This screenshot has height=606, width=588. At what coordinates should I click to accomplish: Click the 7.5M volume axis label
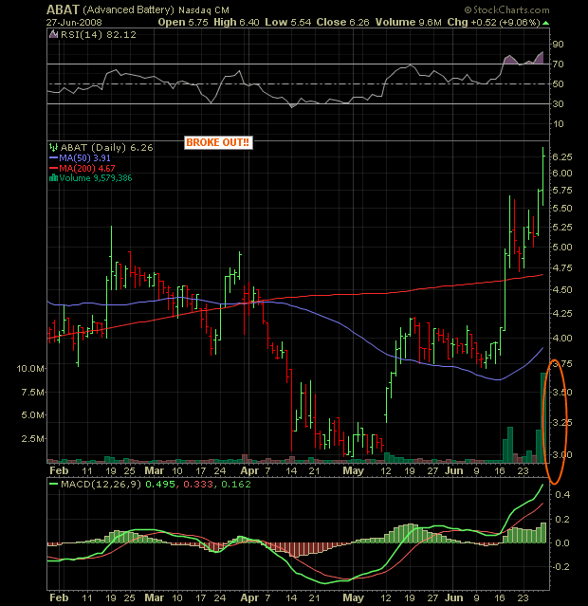click(x=33, y=393)
